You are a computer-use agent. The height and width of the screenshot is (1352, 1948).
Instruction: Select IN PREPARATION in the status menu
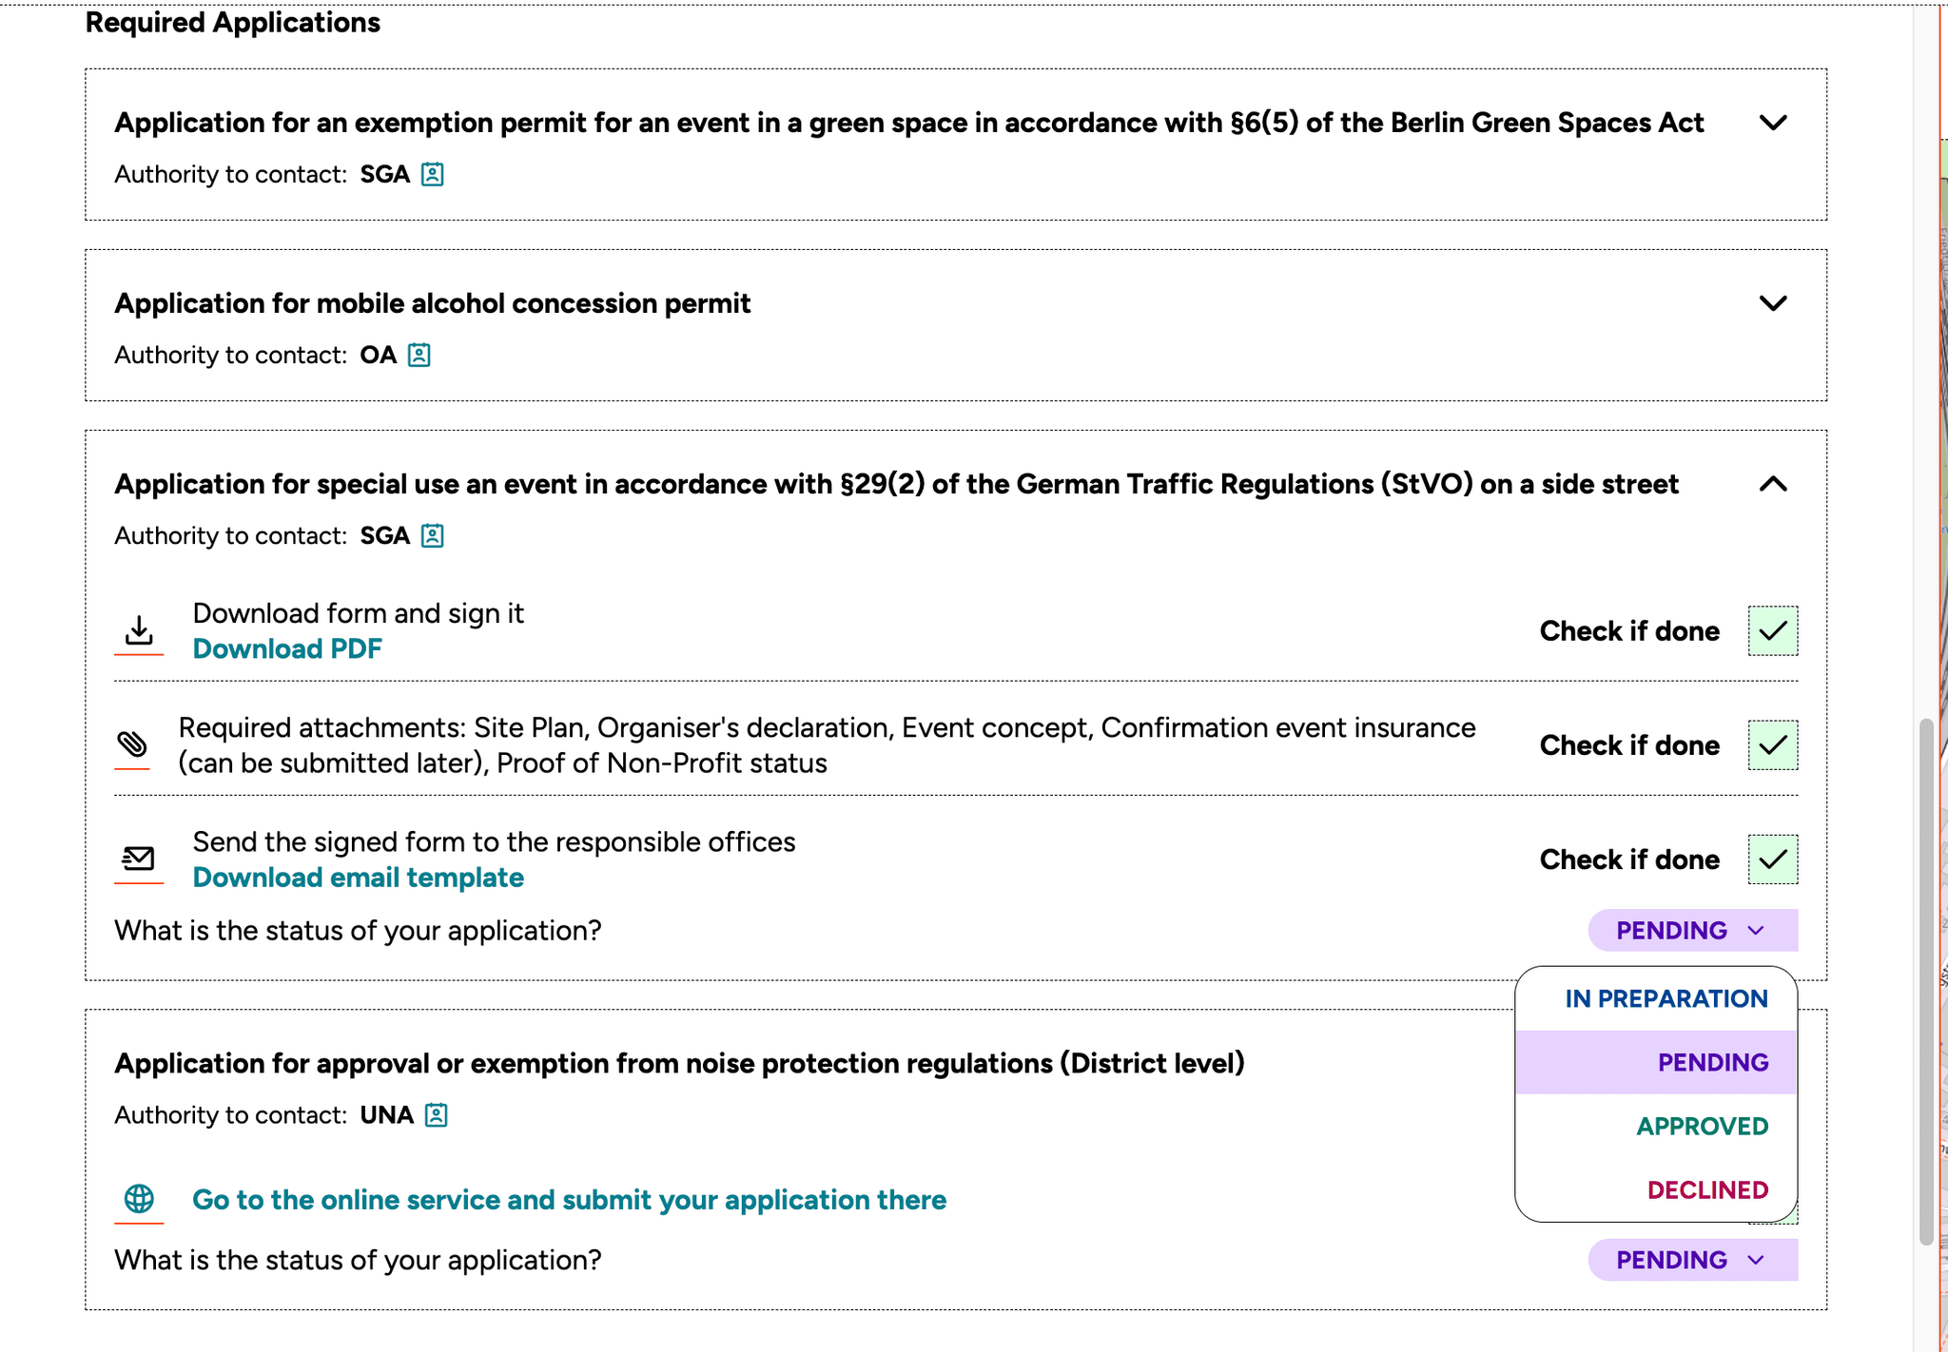point(1666,999)
